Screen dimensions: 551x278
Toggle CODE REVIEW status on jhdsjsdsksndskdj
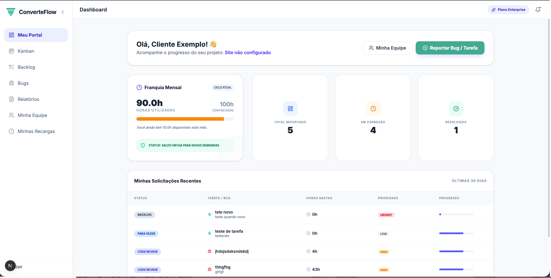click(x=148, y=251)
